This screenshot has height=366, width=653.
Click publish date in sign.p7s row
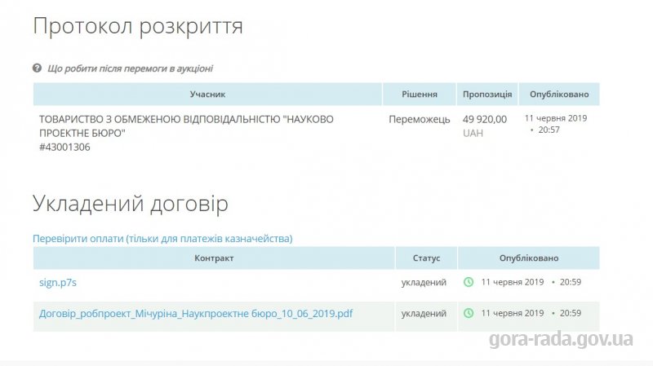(531, 282)
